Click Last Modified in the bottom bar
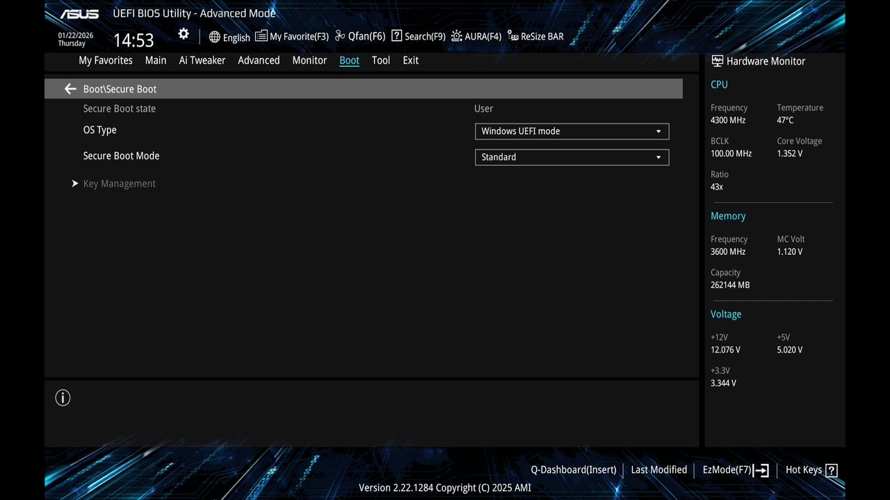The height and width of the screenshot is (500, 890). click(658, 469)
